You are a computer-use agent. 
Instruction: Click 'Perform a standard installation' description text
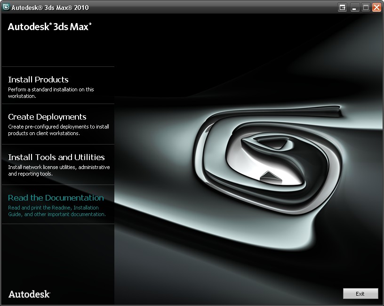click(x=51, y=93)
